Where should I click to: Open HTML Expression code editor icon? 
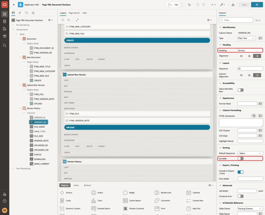tap(254, 116)
